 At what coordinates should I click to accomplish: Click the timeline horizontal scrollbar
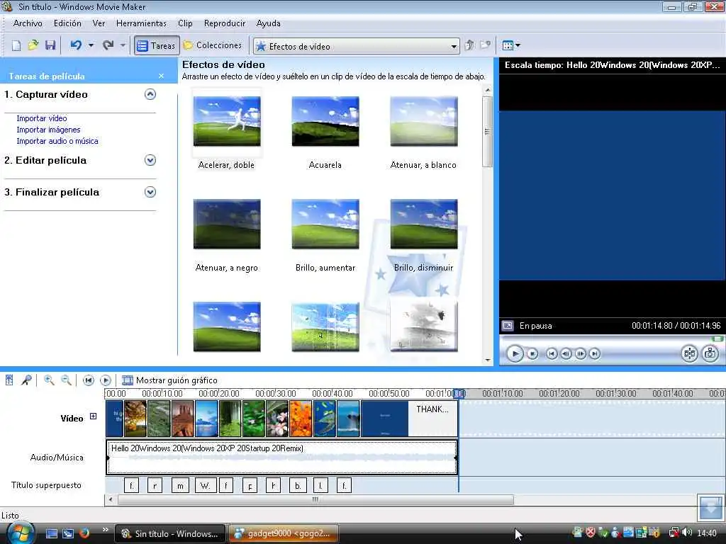pyautogui.click(x=315, y=499)
